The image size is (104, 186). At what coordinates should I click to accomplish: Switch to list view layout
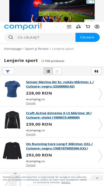point(48,71)
